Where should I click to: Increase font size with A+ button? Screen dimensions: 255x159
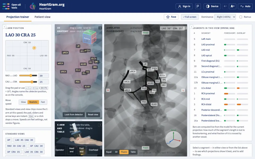pyautogui.click(x=233, y=6)
